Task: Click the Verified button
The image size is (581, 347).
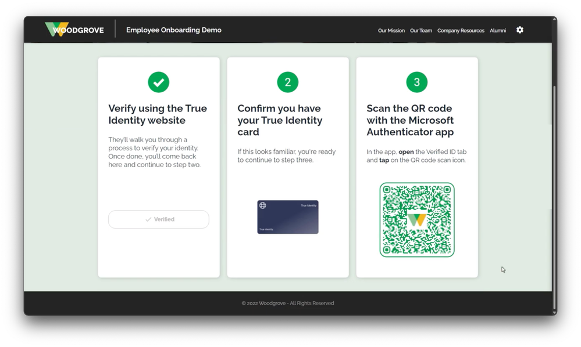Action: tap(159, 219)
